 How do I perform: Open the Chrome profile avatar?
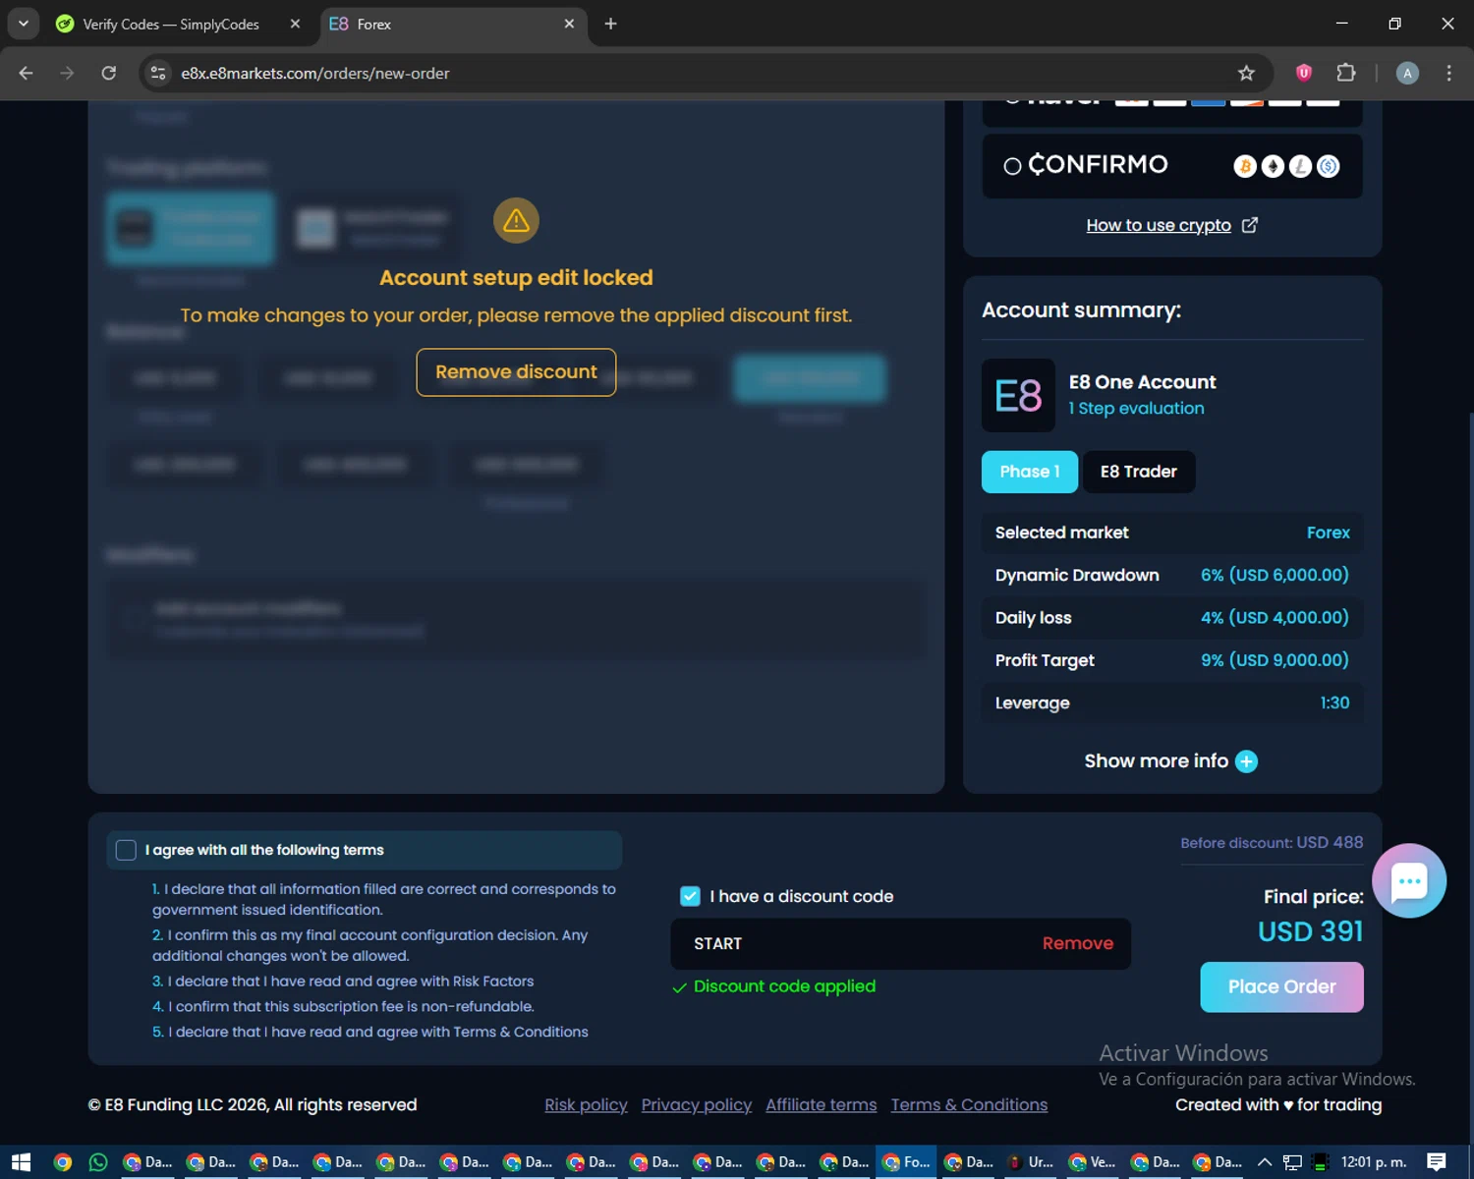[x=1407, y=73]
